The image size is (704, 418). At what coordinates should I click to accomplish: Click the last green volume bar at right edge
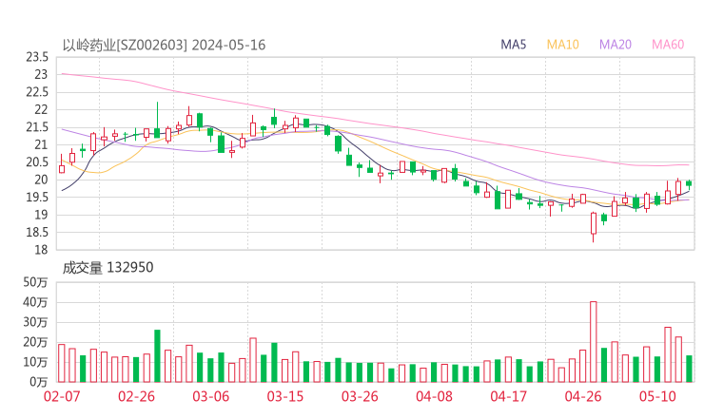(x=689, y=369)
